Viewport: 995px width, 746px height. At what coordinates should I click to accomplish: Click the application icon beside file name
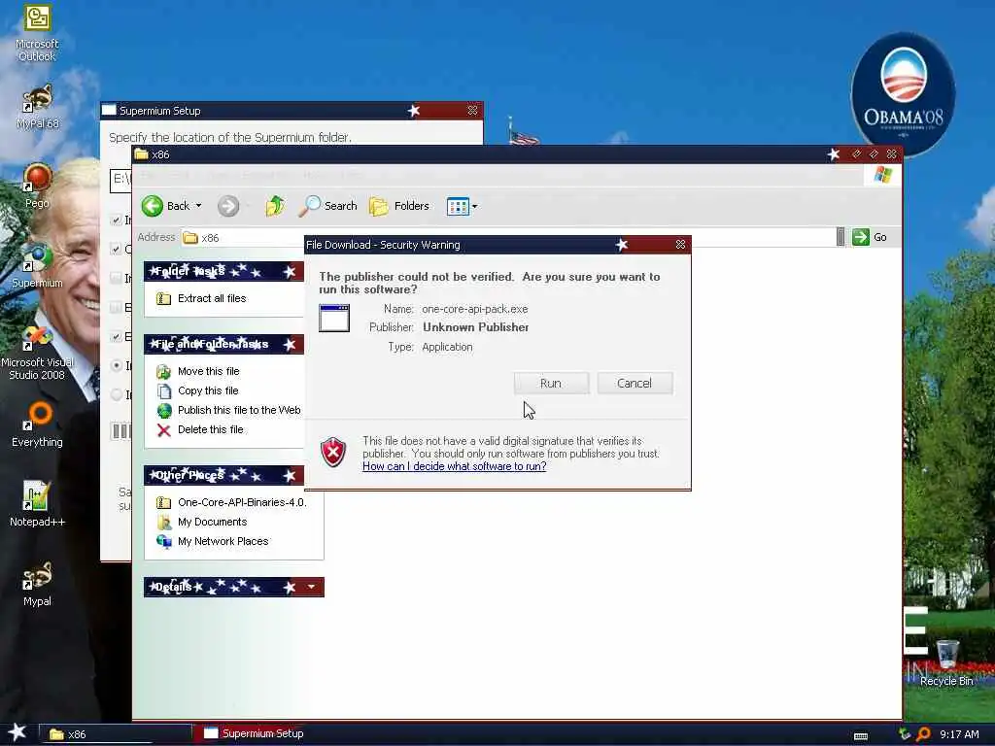(x=334, y=318)
